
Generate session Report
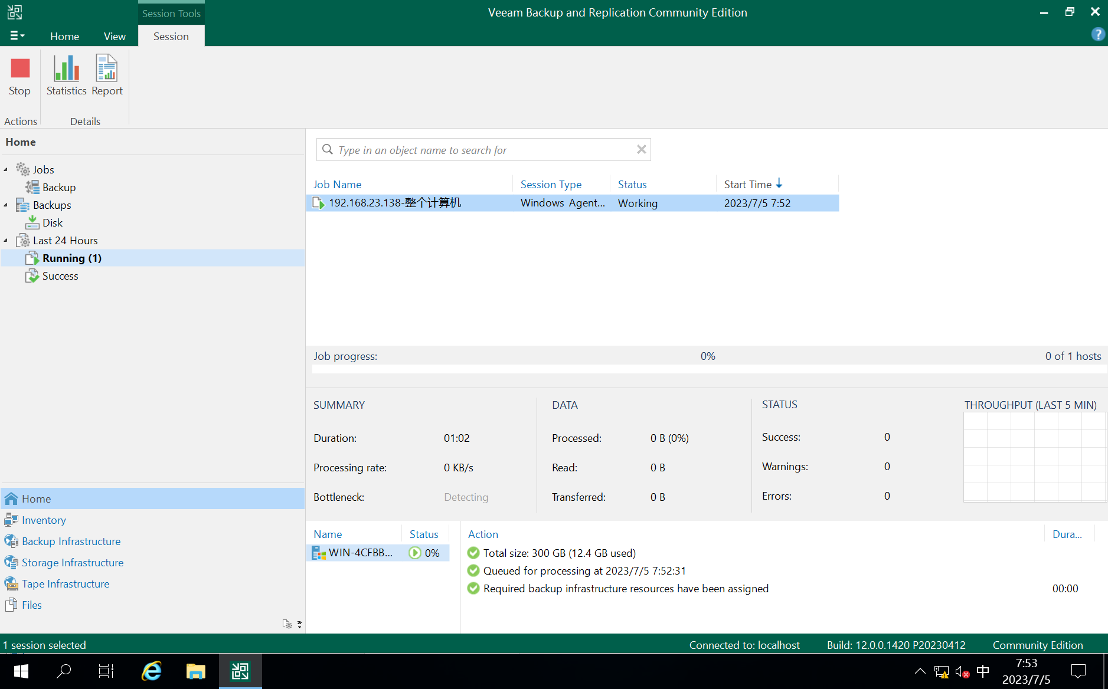coord(107,76)
